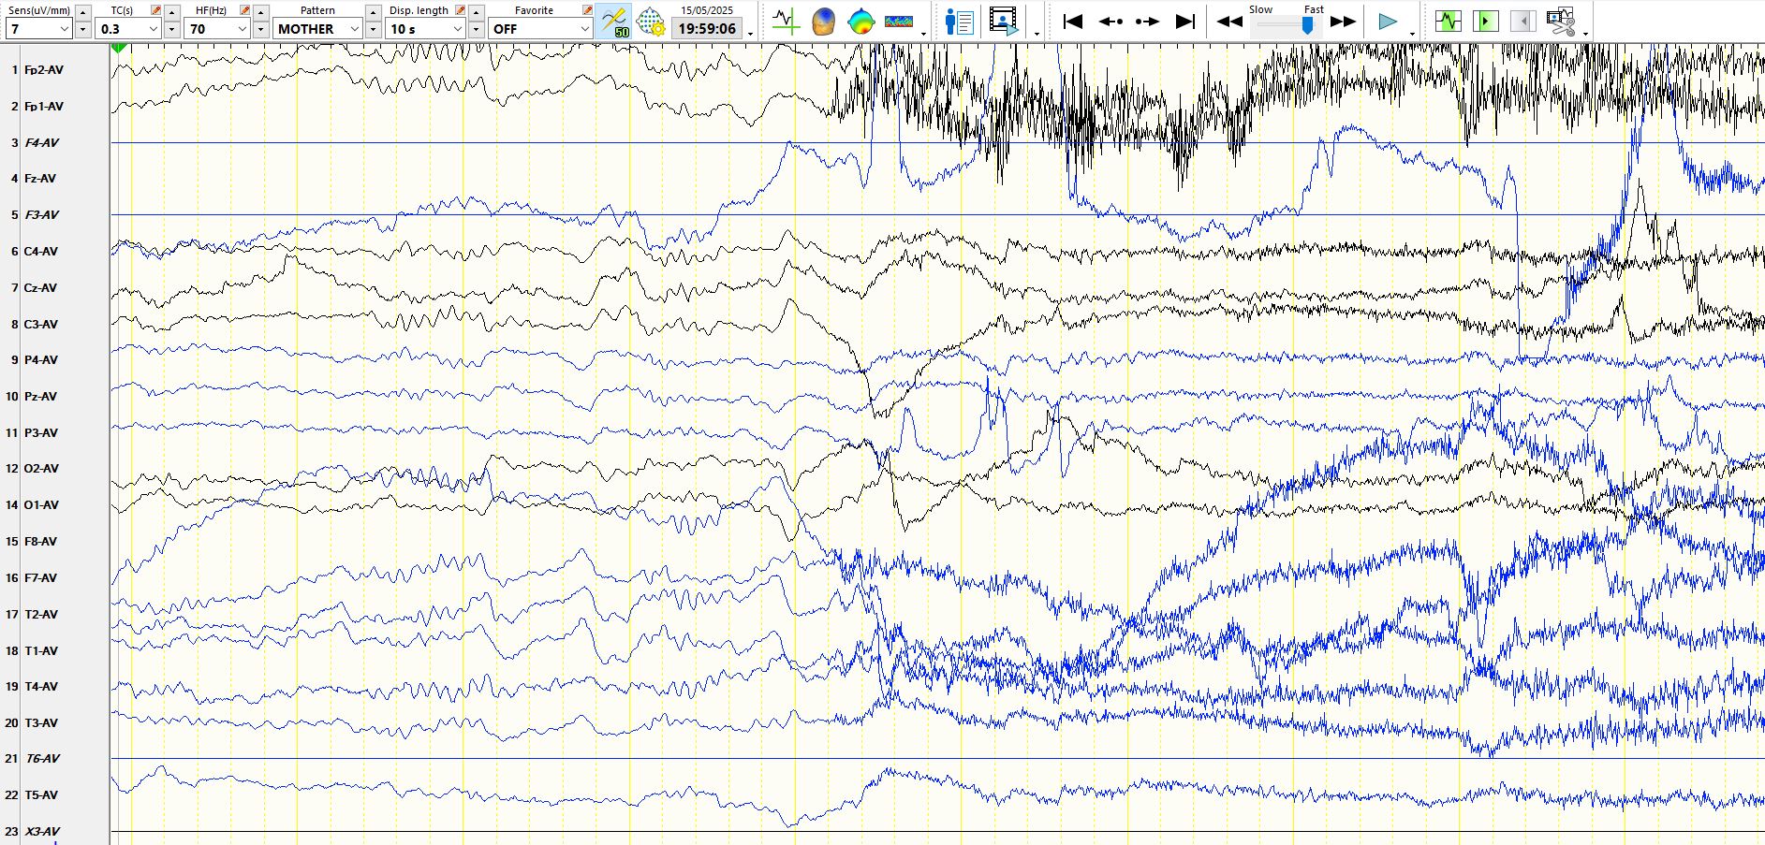Select the F8-AV channel label
The image size is (1765, 845).
click(x=40, y=542)
